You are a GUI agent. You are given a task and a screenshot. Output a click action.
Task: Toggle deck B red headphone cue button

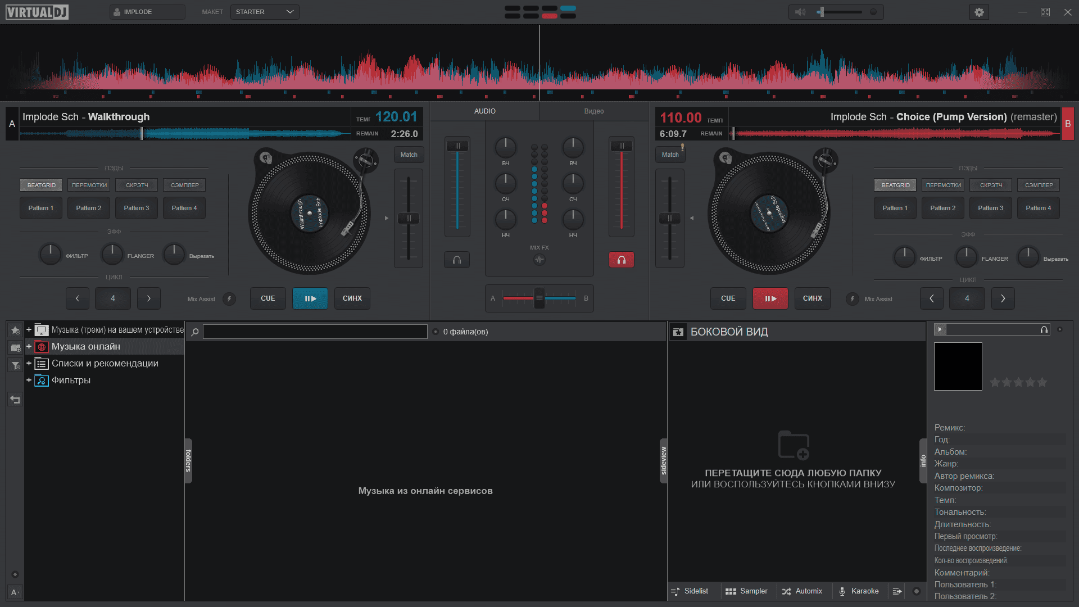[x=622, y=260]
